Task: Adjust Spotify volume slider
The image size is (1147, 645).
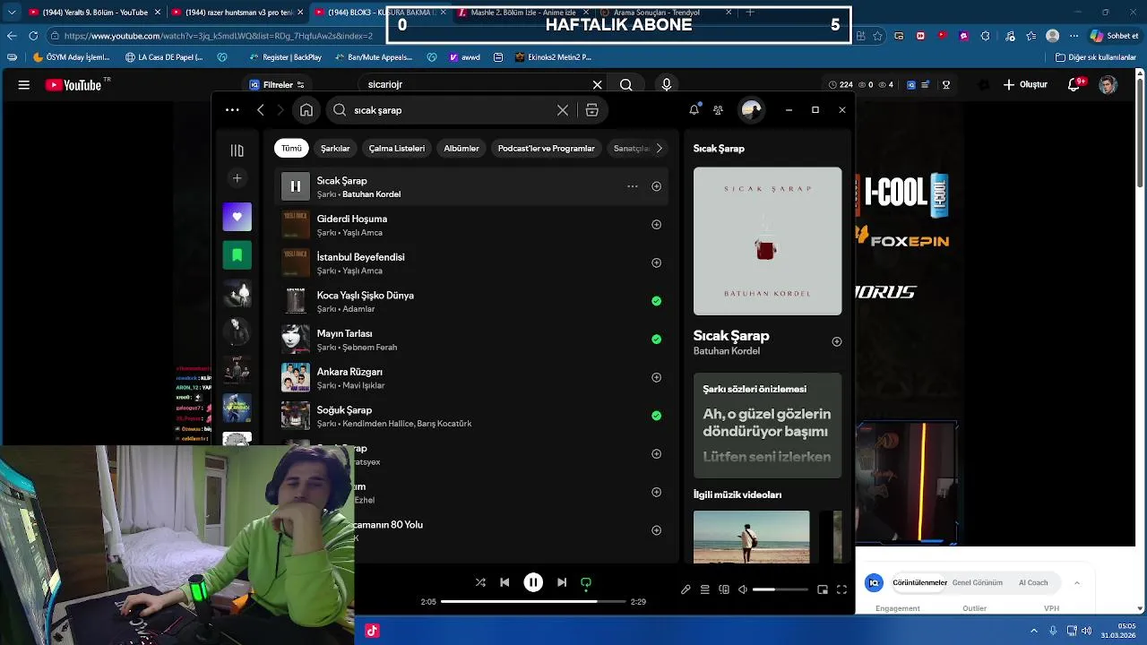Action: 780,589
